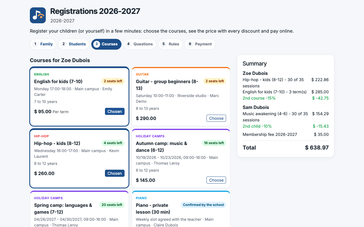
Task: Click the Membership fee 2026-2027 line
Action: coord(286,134)
